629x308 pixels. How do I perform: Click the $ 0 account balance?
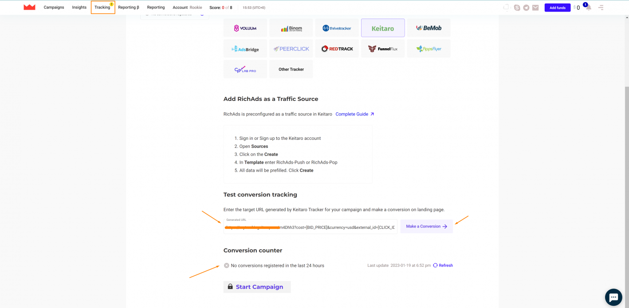pos(577,8)
